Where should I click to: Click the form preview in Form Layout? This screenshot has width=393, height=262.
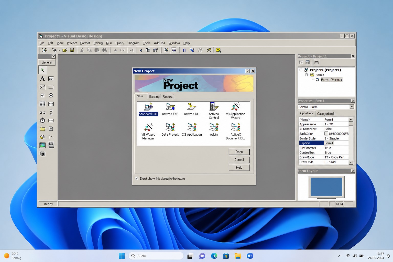click(x=326, y=187)
